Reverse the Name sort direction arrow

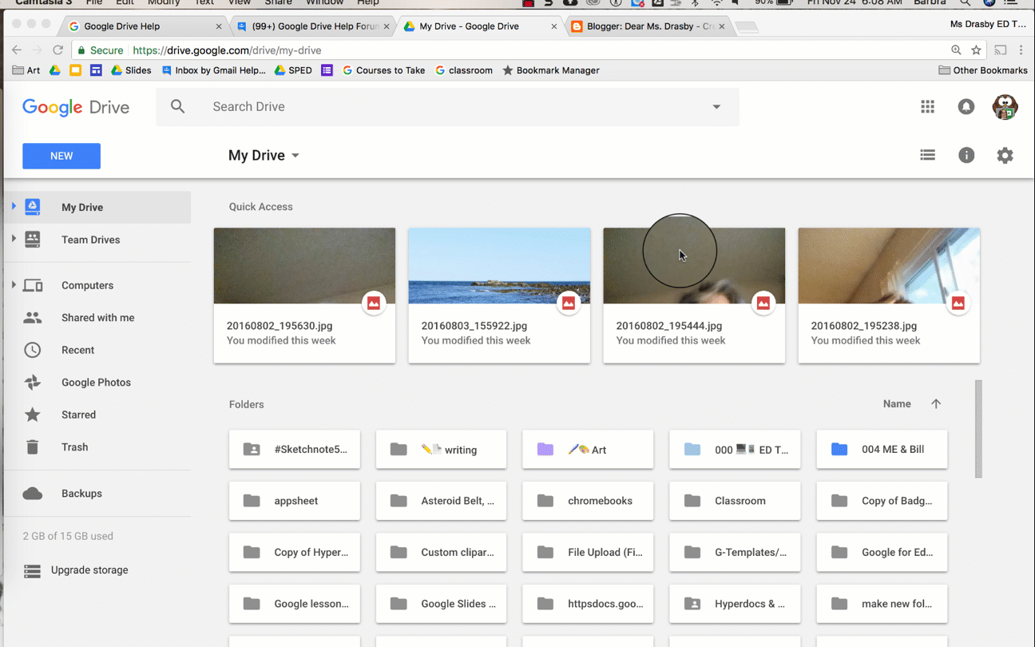point(936,404)
